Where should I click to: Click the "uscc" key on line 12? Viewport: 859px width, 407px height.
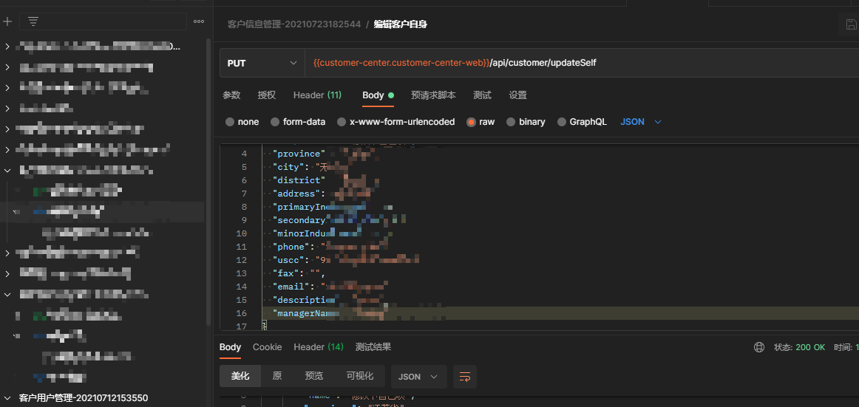tap(288, 260)
